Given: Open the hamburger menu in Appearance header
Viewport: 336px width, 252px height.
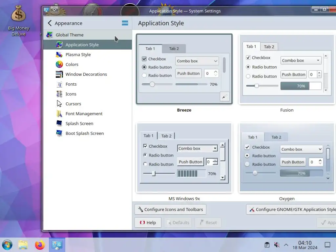Looking at the screenshot, I should (125, 23).
